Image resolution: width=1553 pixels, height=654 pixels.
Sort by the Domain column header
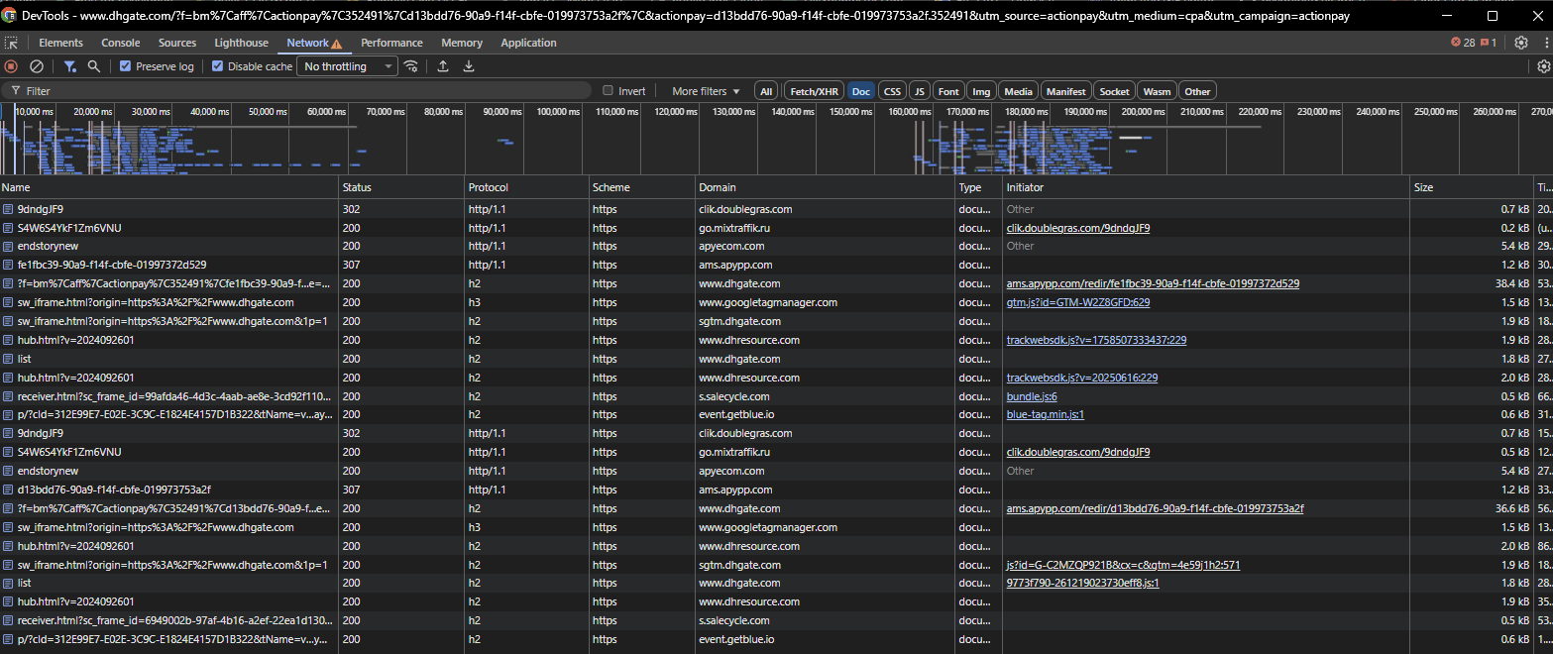tap(825, 187)
